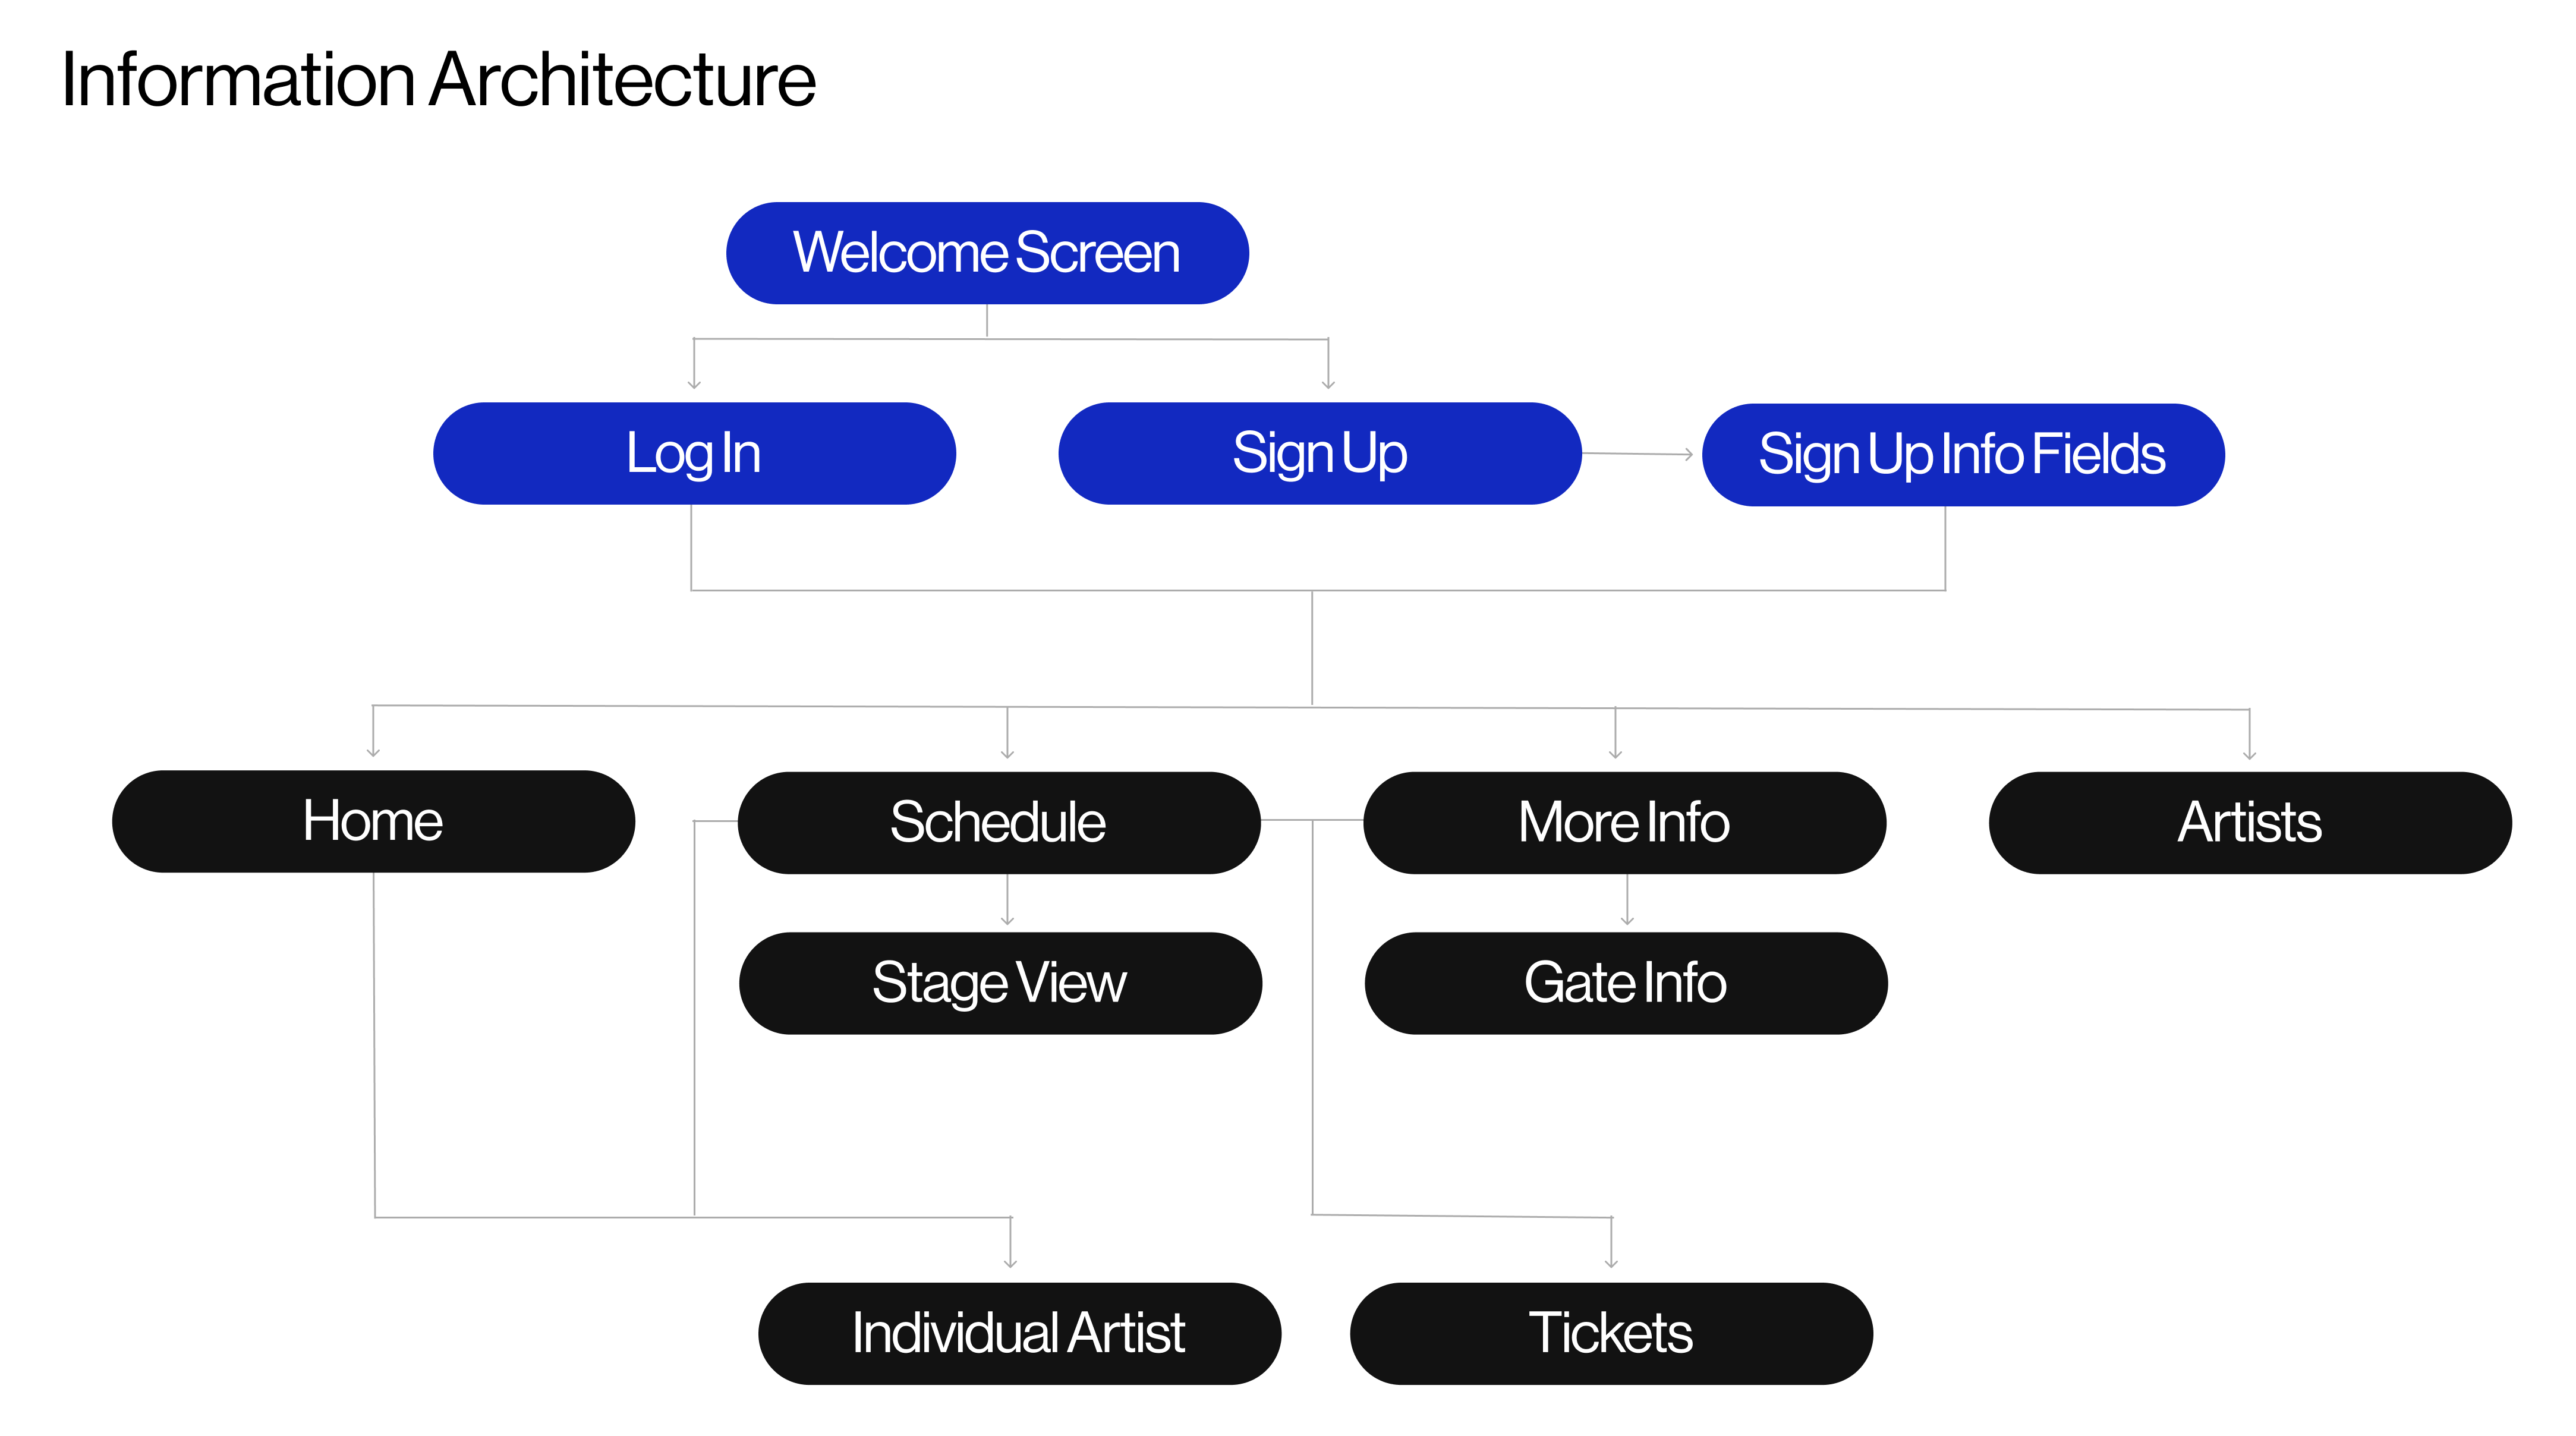Select the Sign Up Info Fields node
This screenshot has width=2576, height=1436.
click(x=1963, y=455)
